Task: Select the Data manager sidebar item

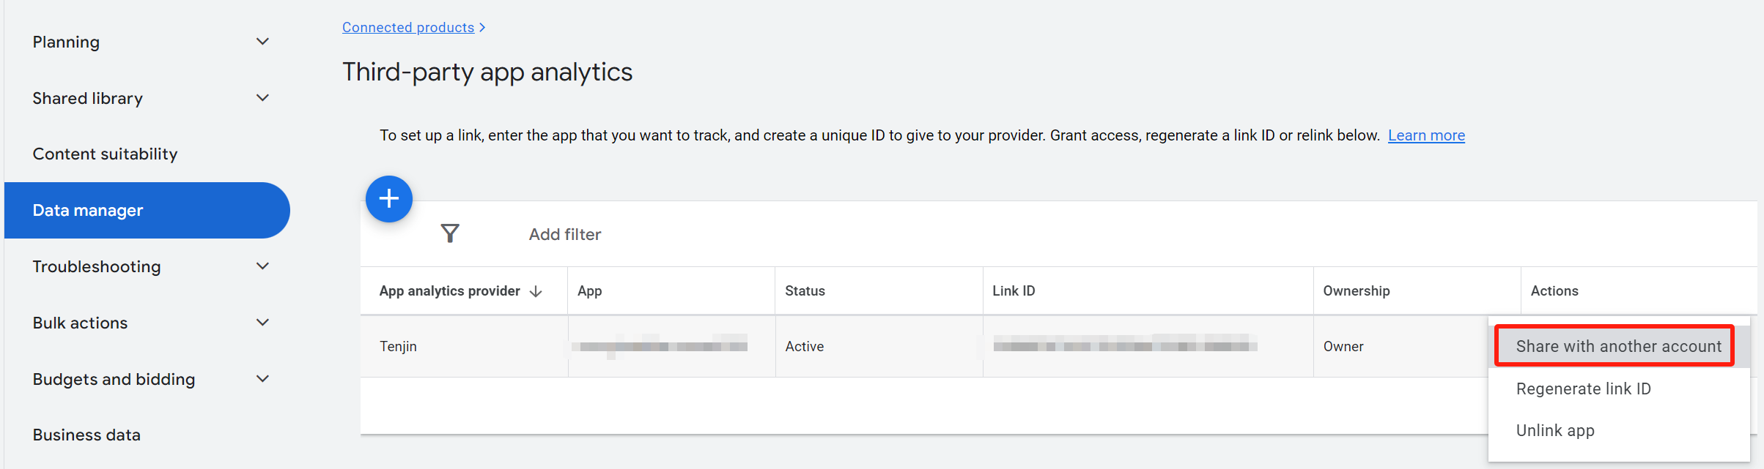Action: click(87, 210)
